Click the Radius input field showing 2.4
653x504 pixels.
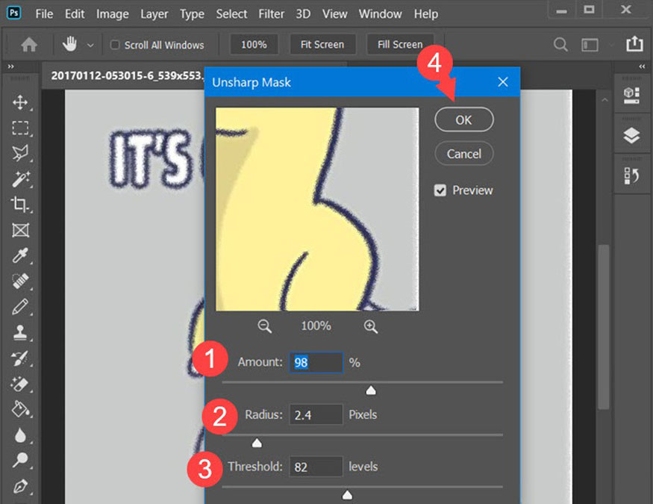pyautogui.click(x=316, y=415)
